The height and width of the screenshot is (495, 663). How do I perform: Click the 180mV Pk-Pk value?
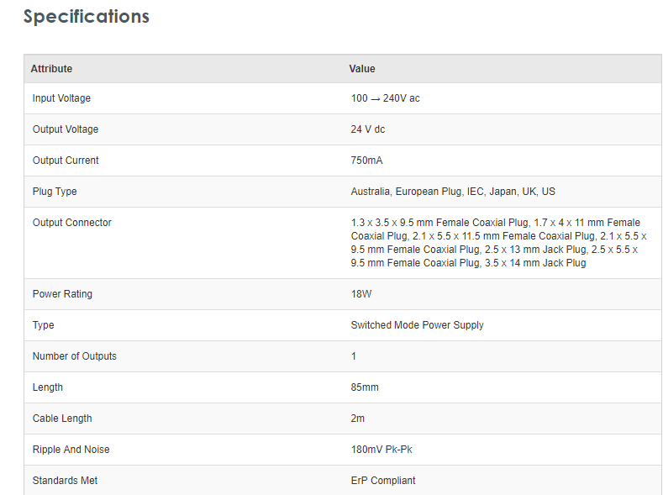381,450
